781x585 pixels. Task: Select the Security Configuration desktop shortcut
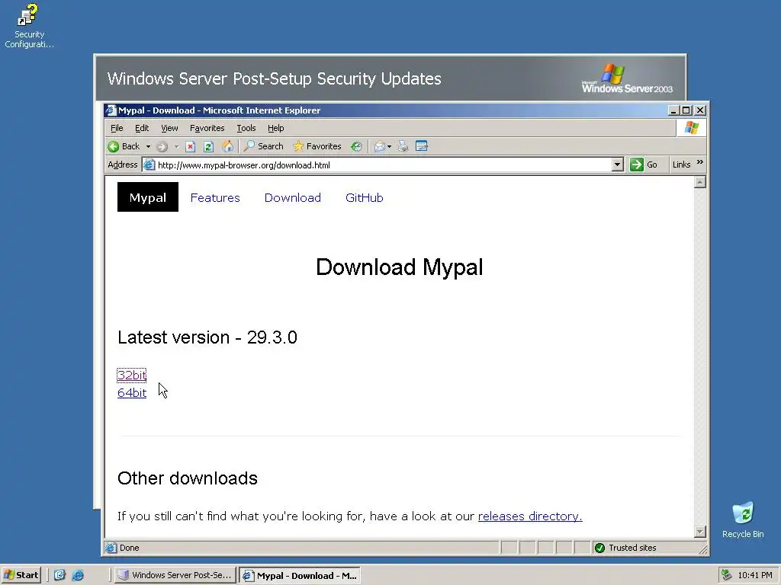click(29, 25)
